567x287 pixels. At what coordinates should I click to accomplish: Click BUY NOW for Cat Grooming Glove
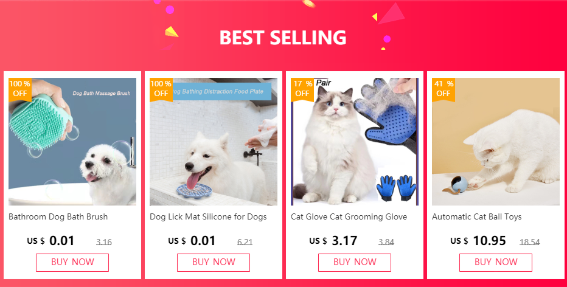(354, 263)
